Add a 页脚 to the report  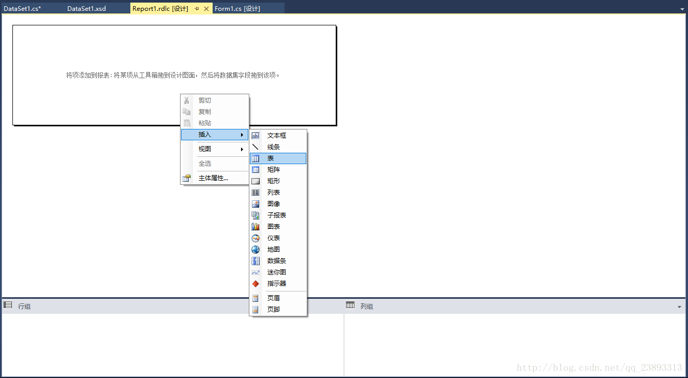[278, 310]
